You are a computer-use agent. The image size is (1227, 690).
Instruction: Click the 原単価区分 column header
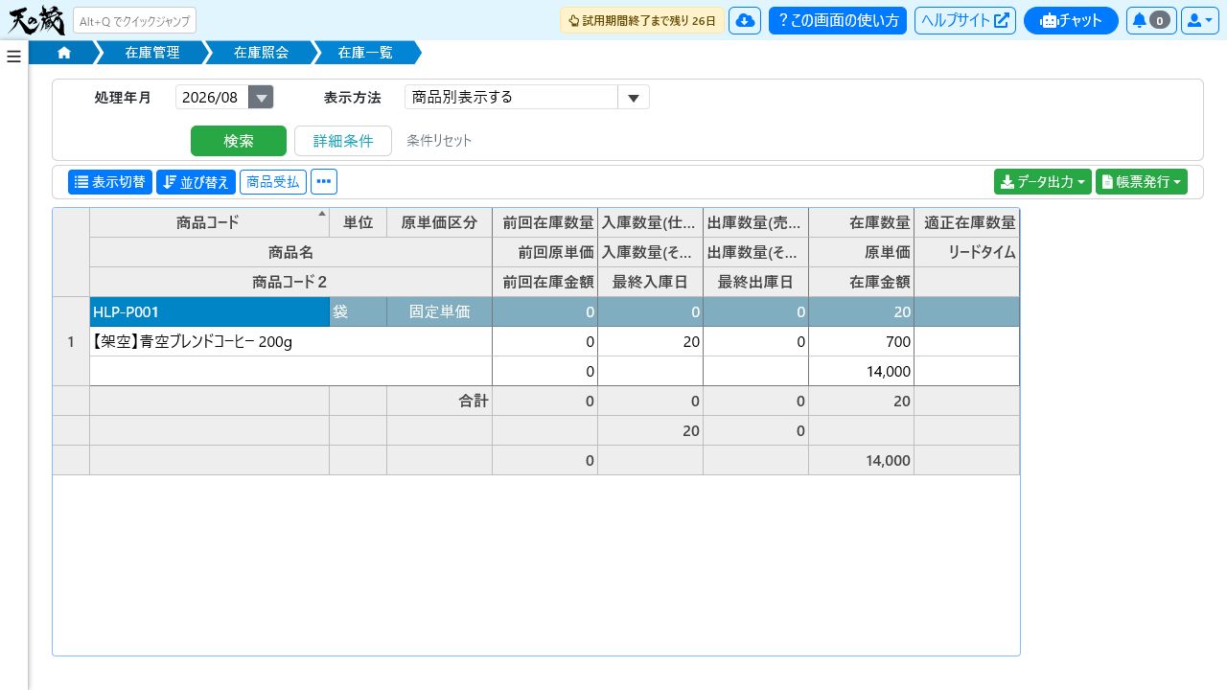point(439,222)
